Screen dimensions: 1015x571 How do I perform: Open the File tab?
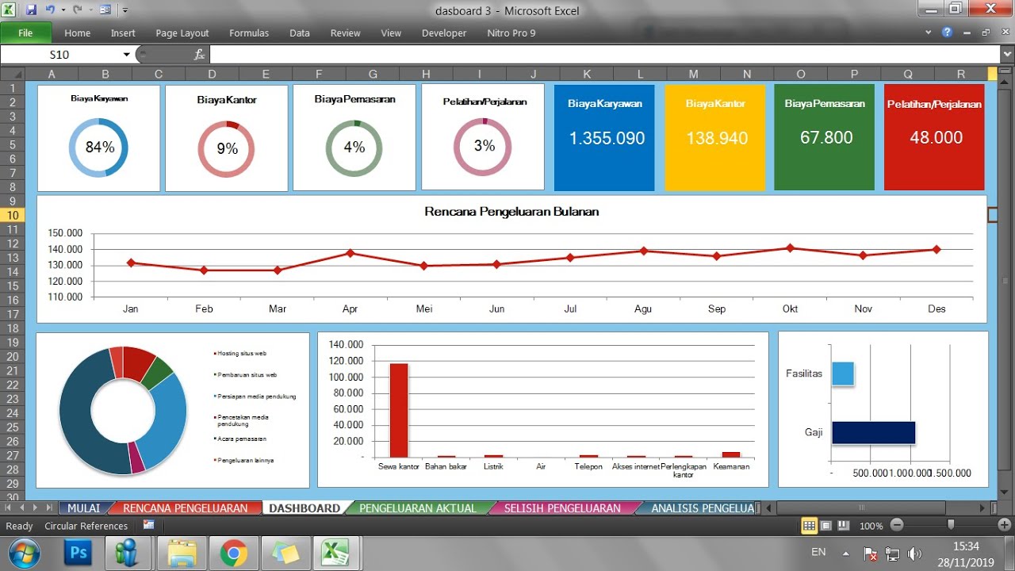pos(25,33)
